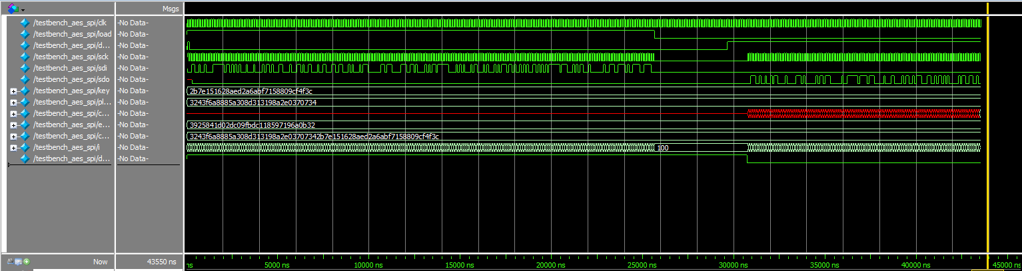Select the testbench_aes_spi/load signal
This screenshot has height=271, width=1022.
(x=66, y=34)
